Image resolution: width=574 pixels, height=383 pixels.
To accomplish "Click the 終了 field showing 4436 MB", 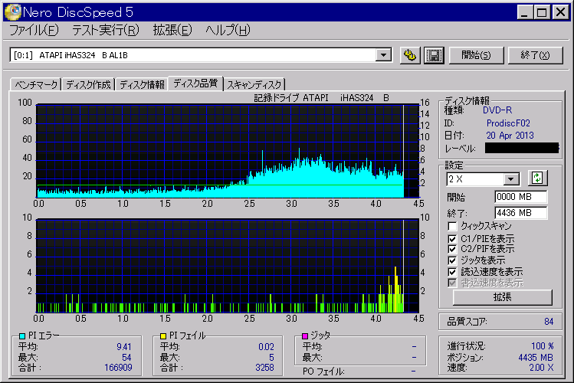I will tap(521, 213).
